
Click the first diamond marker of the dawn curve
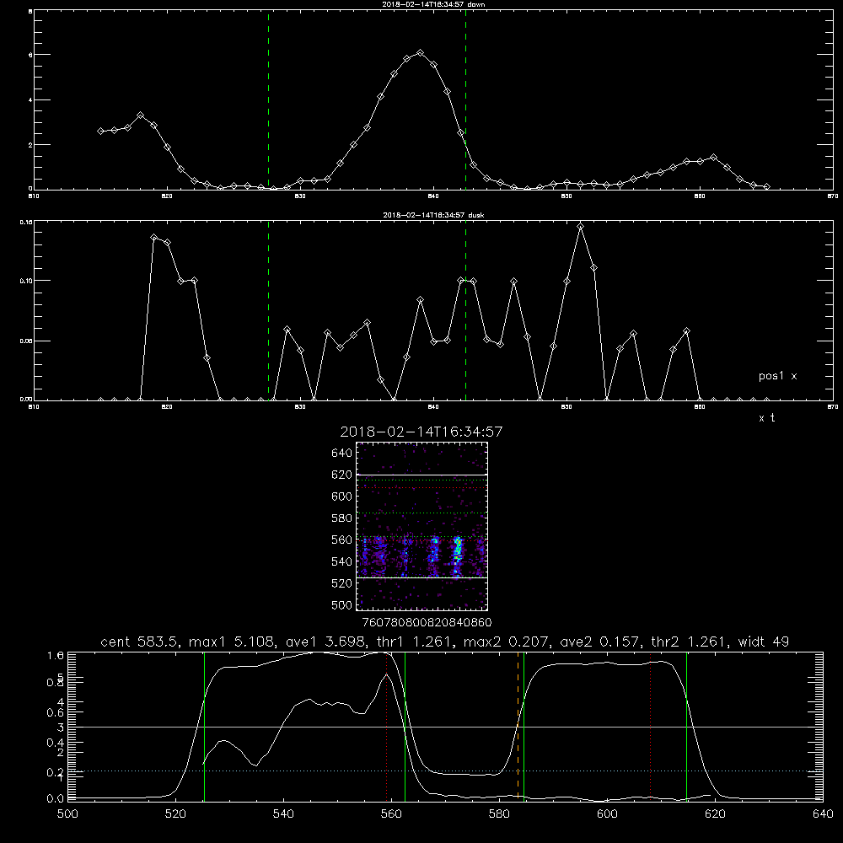coord(100,132)
